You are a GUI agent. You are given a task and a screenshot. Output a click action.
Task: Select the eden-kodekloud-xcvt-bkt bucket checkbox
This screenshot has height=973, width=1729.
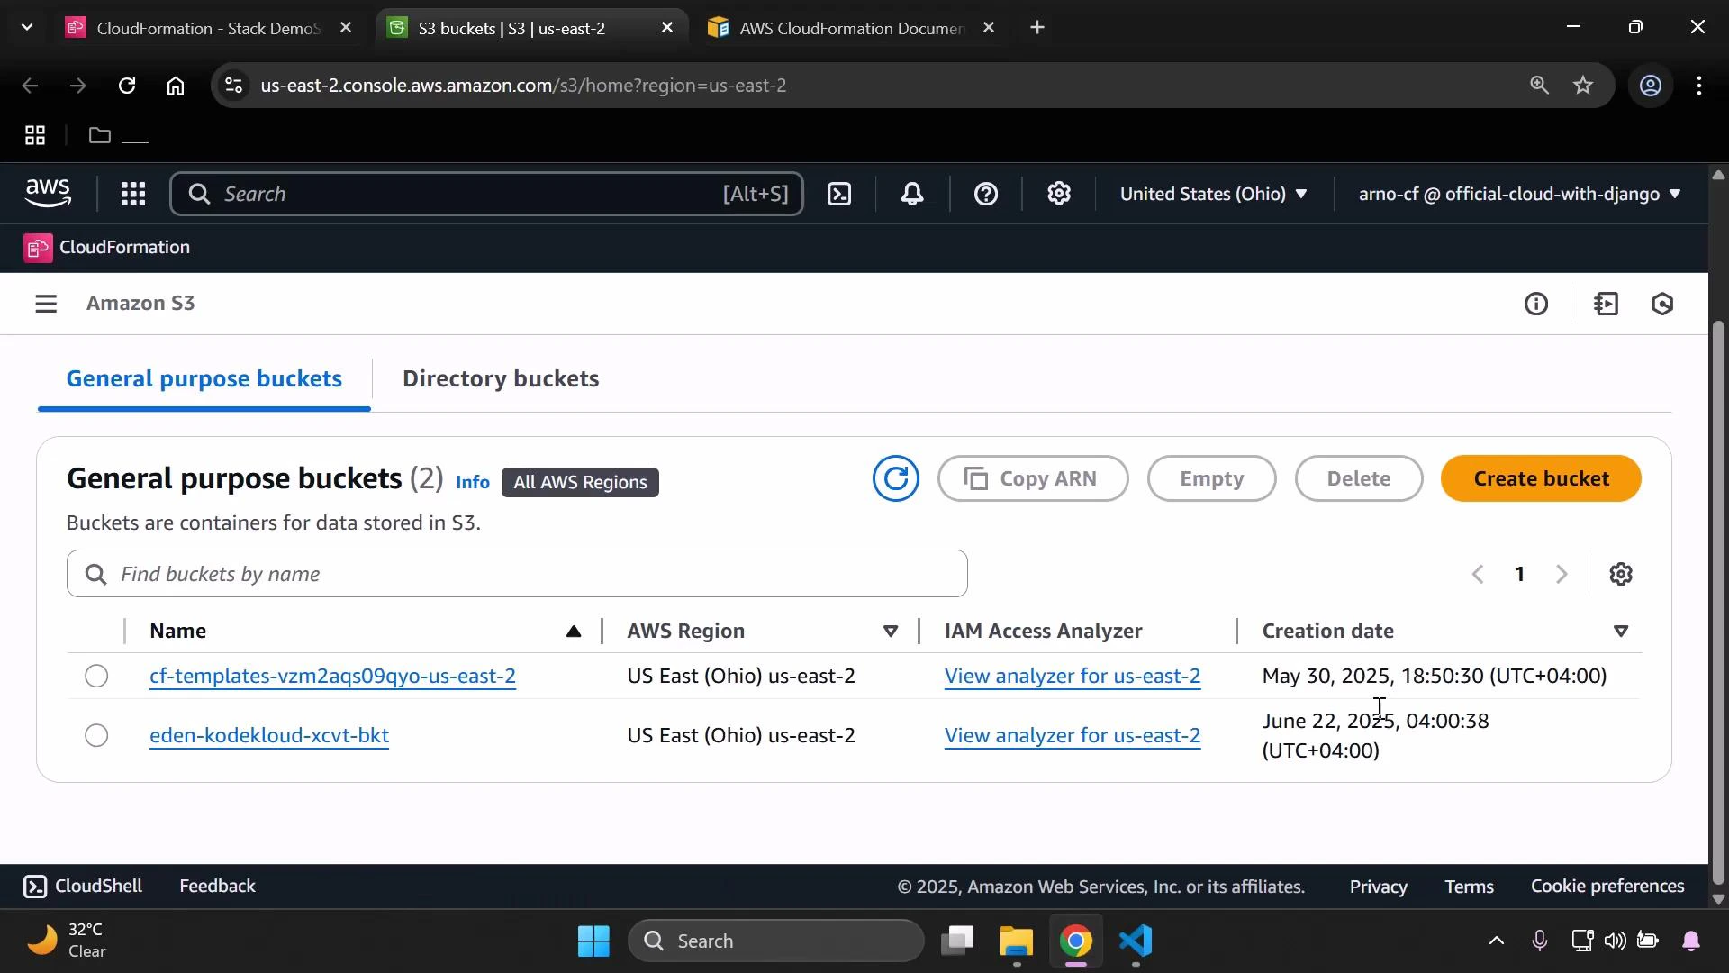click(95, 735)
